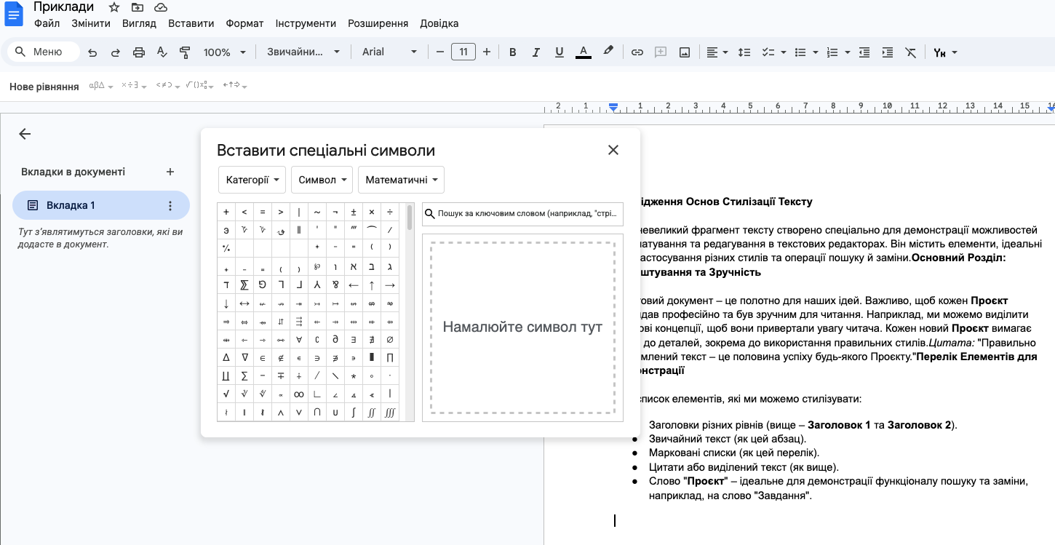
Task: Click the Print icon
Action: 139,52
